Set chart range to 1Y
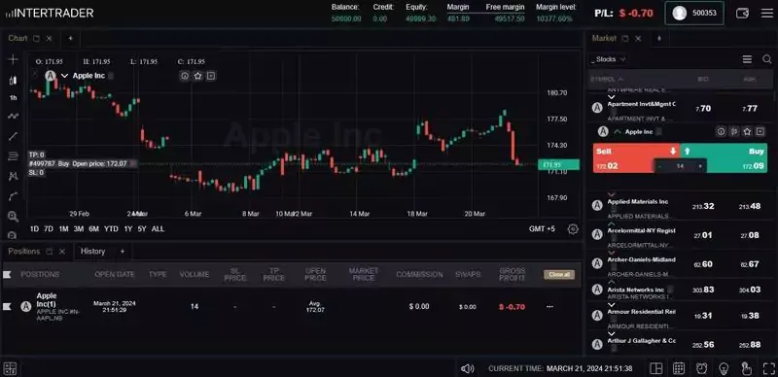Screen dimensions: 778x377 (128, 229)
